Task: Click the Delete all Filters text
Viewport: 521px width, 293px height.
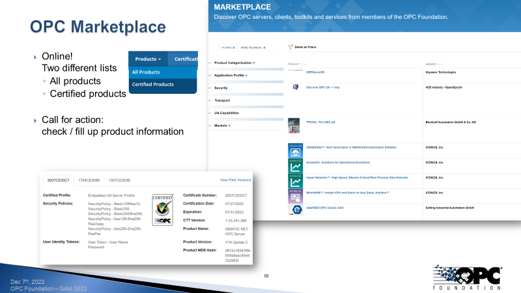Action: [x=305, y=47]
